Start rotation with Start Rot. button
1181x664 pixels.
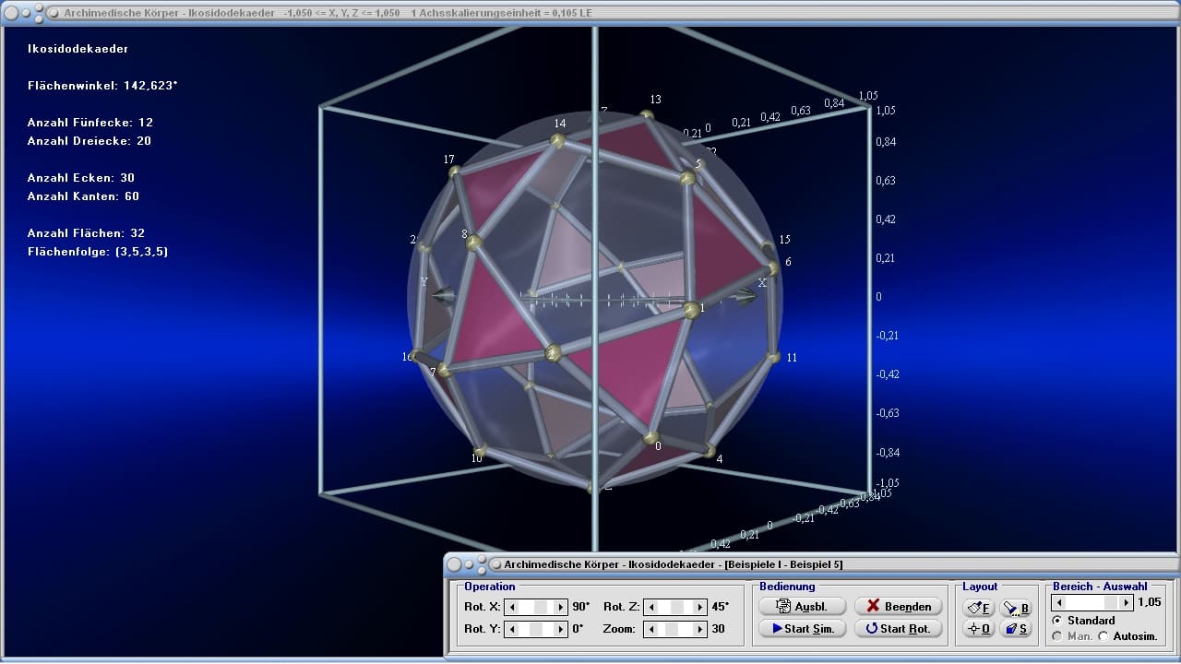coord(898,629)
